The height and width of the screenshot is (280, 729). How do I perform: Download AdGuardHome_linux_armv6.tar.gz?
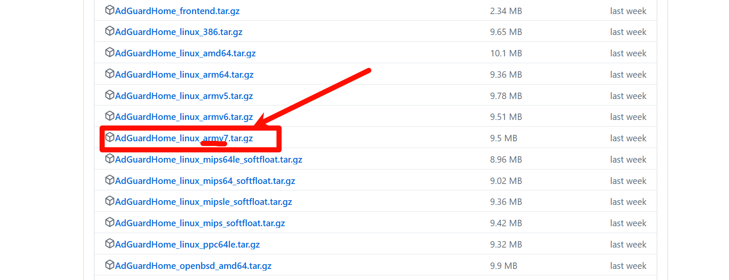tap(184, 117)
